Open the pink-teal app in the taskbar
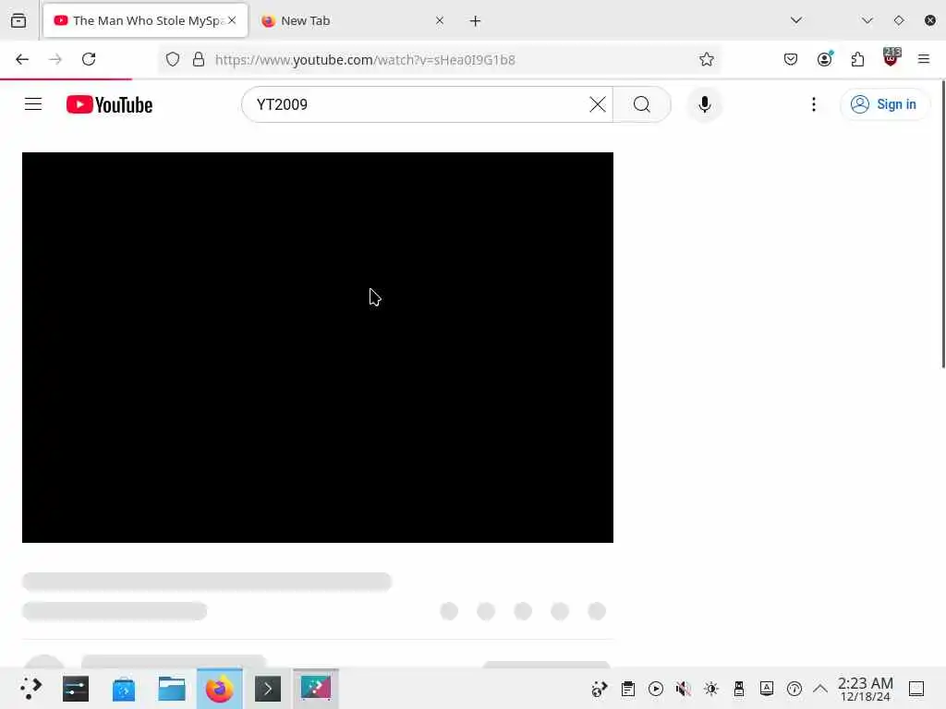The image size is (946, 709). (316, 689)
